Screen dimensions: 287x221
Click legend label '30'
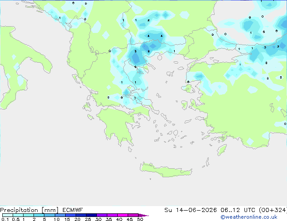98,219
